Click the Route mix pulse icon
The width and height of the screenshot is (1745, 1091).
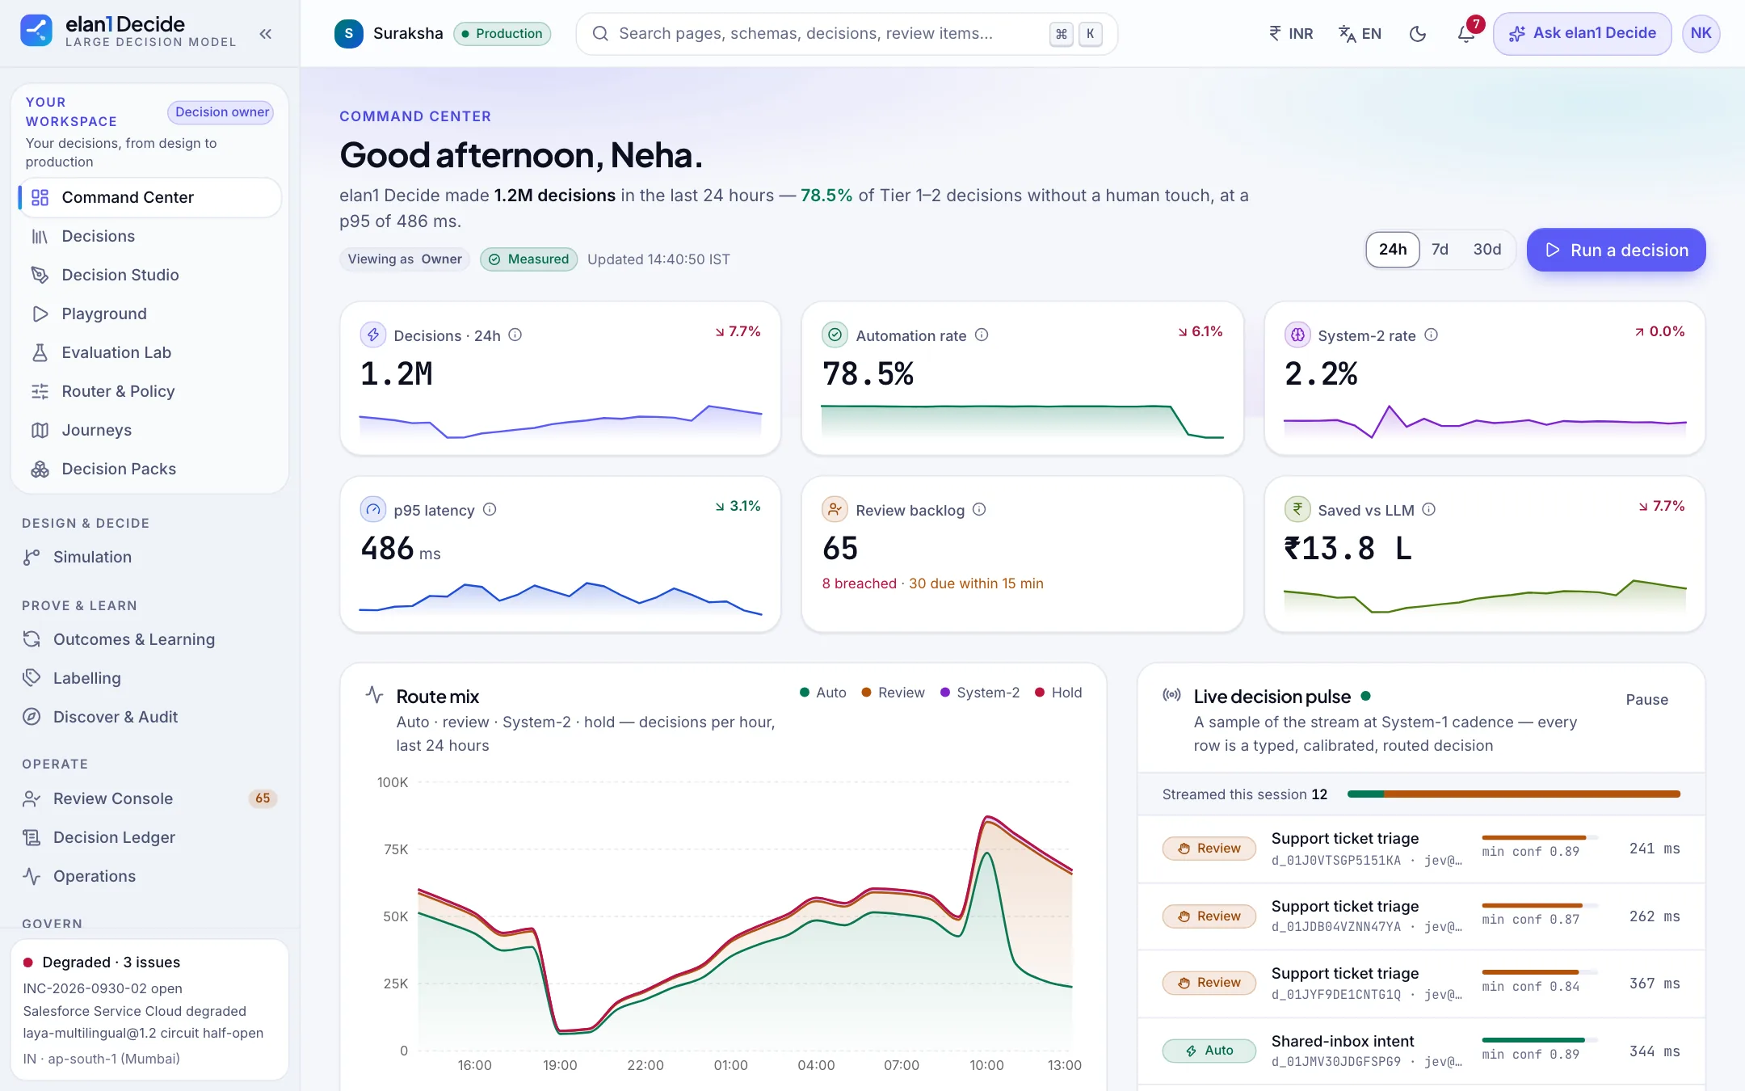click(x=374, y=694)
